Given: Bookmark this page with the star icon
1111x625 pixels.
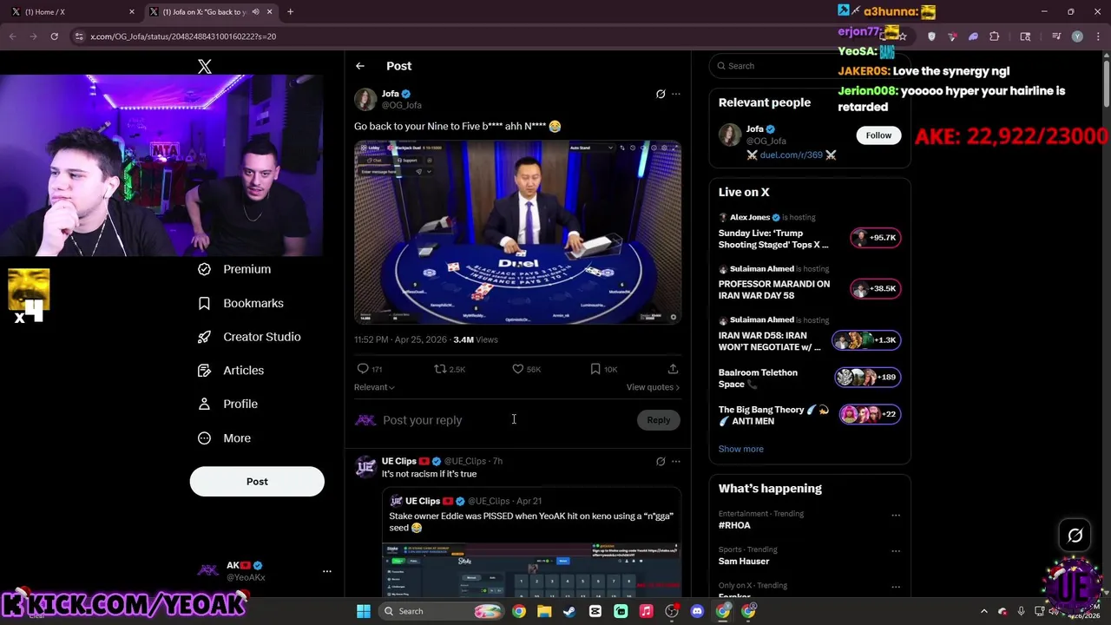Looking at the screenshot, I should 903,36.
